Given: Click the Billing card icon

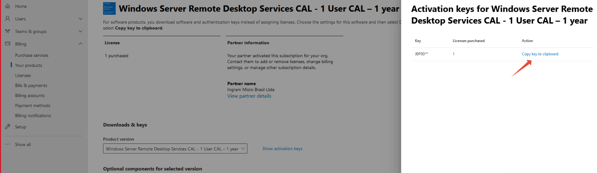Looking at the screenshot, I should coord(7,44).
